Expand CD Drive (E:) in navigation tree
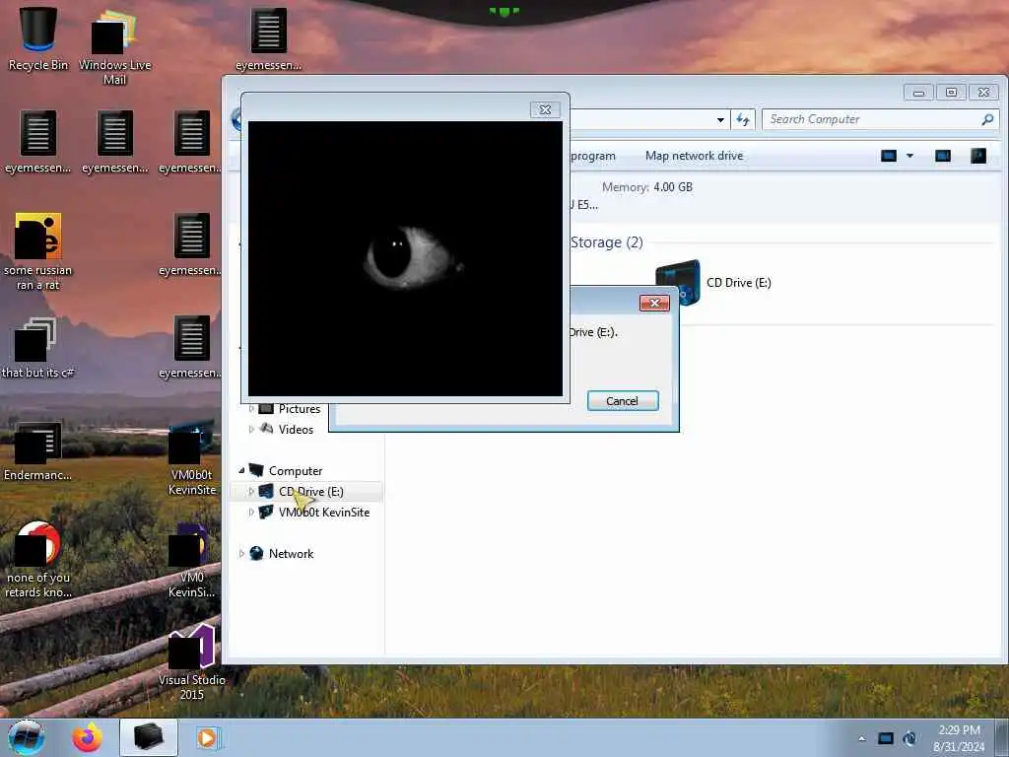 251,491
